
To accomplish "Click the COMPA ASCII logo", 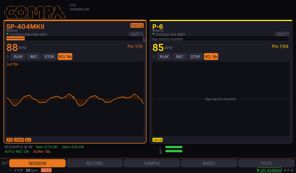I will point(35,12).
